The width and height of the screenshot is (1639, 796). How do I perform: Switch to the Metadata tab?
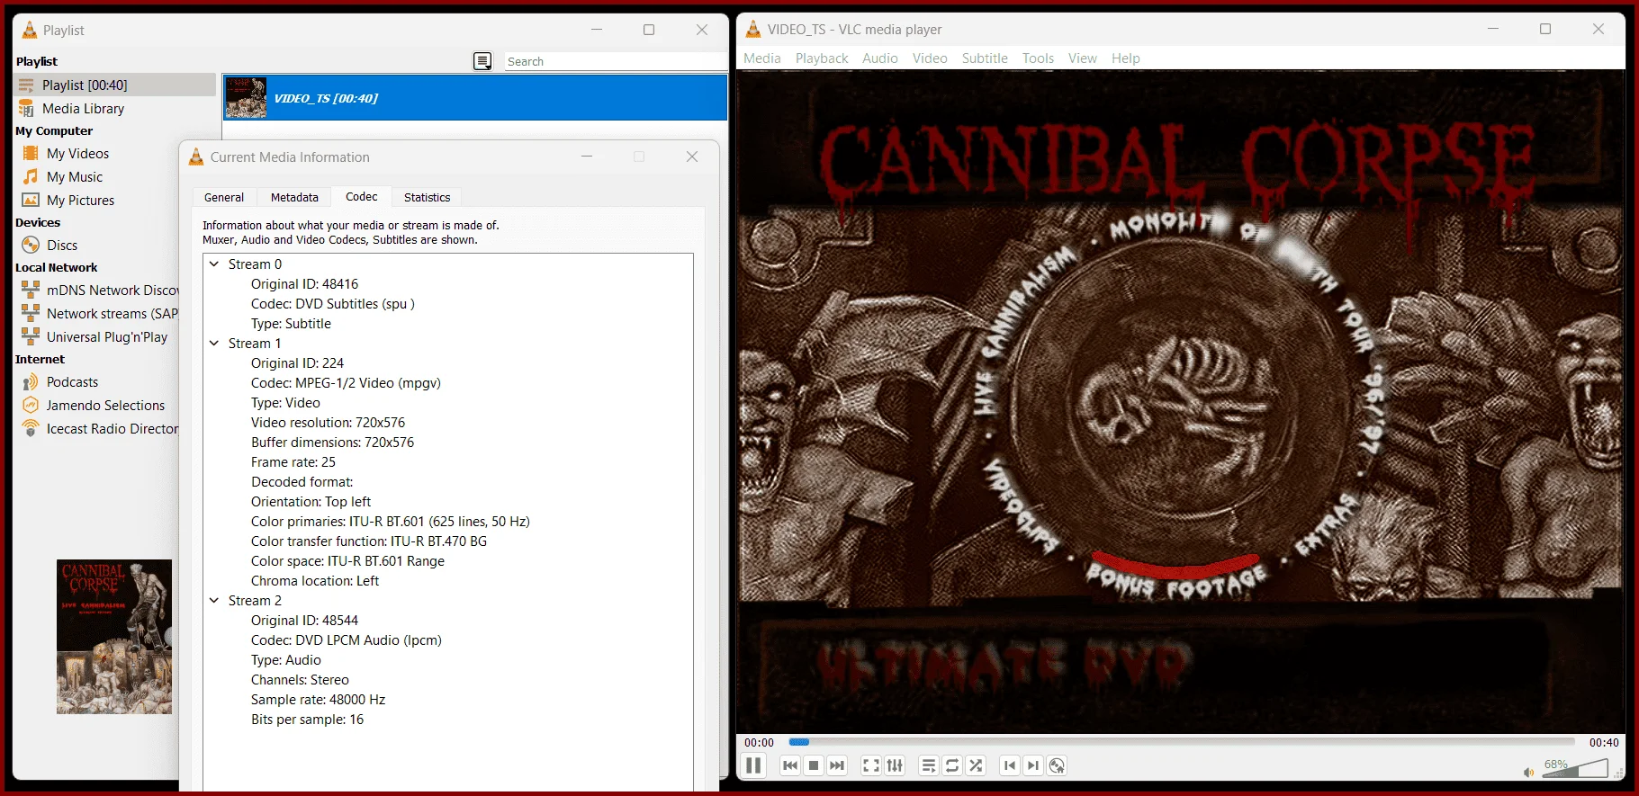click(x=294, y=197)
